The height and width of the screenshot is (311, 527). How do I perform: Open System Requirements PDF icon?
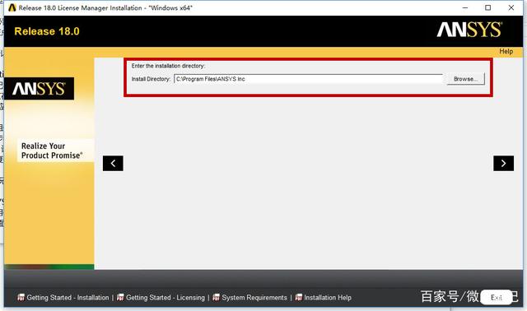click(x=216, y=297)
